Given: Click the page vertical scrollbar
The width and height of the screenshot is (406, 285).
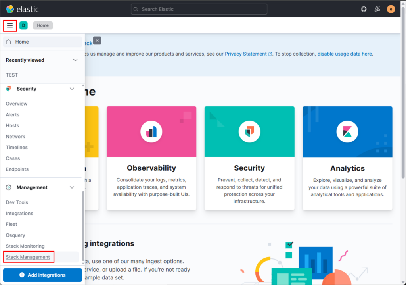Looking at the screenshot, I should [403, 93].
